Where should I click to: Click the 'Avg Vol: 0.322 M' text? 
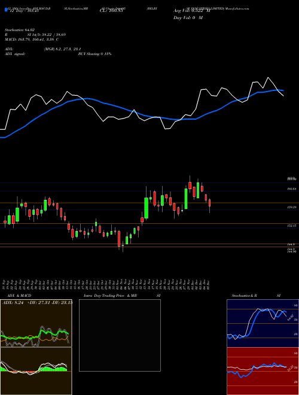192,11
